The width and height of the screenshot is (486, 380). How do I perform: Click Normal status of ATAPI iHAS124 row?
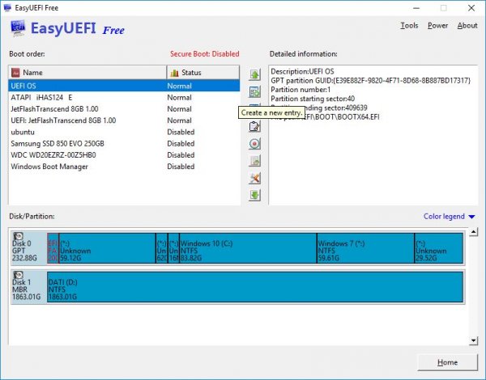(179, 98)
